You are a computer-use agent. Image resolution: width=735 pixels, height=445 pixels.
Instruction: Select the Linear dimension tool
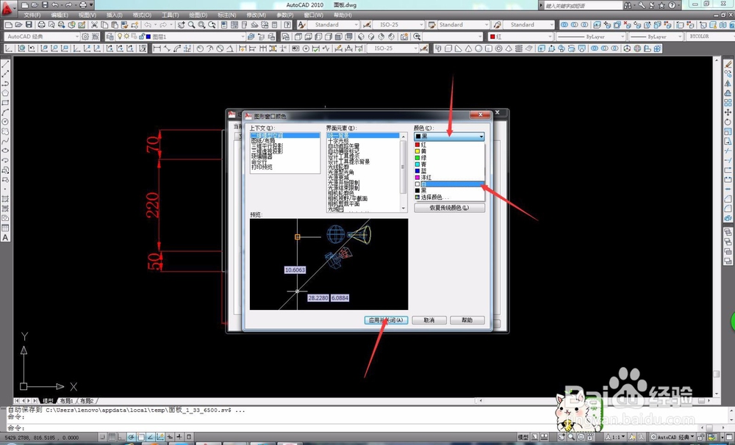click(x=157, y=48)
